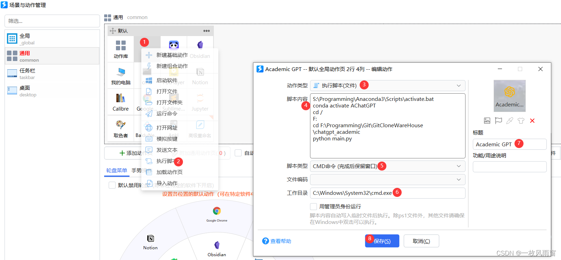The width and height of the screenshot is (561, 260).
Task: Choose 运行命令 from context menu
Action: 179,114
